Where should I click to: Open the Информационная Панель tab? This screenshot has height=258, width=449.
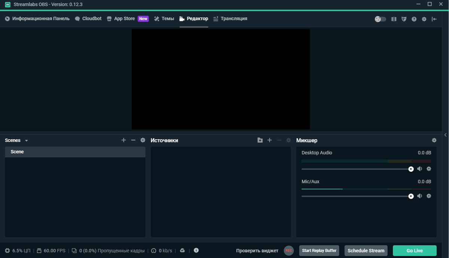coord(37,19)
